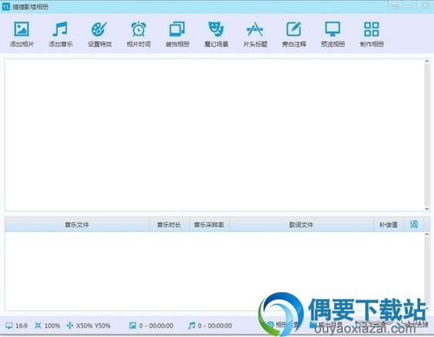Open the 装饰相册 decorate album tool
The image size is (434, 337).
tap(177, 34)
